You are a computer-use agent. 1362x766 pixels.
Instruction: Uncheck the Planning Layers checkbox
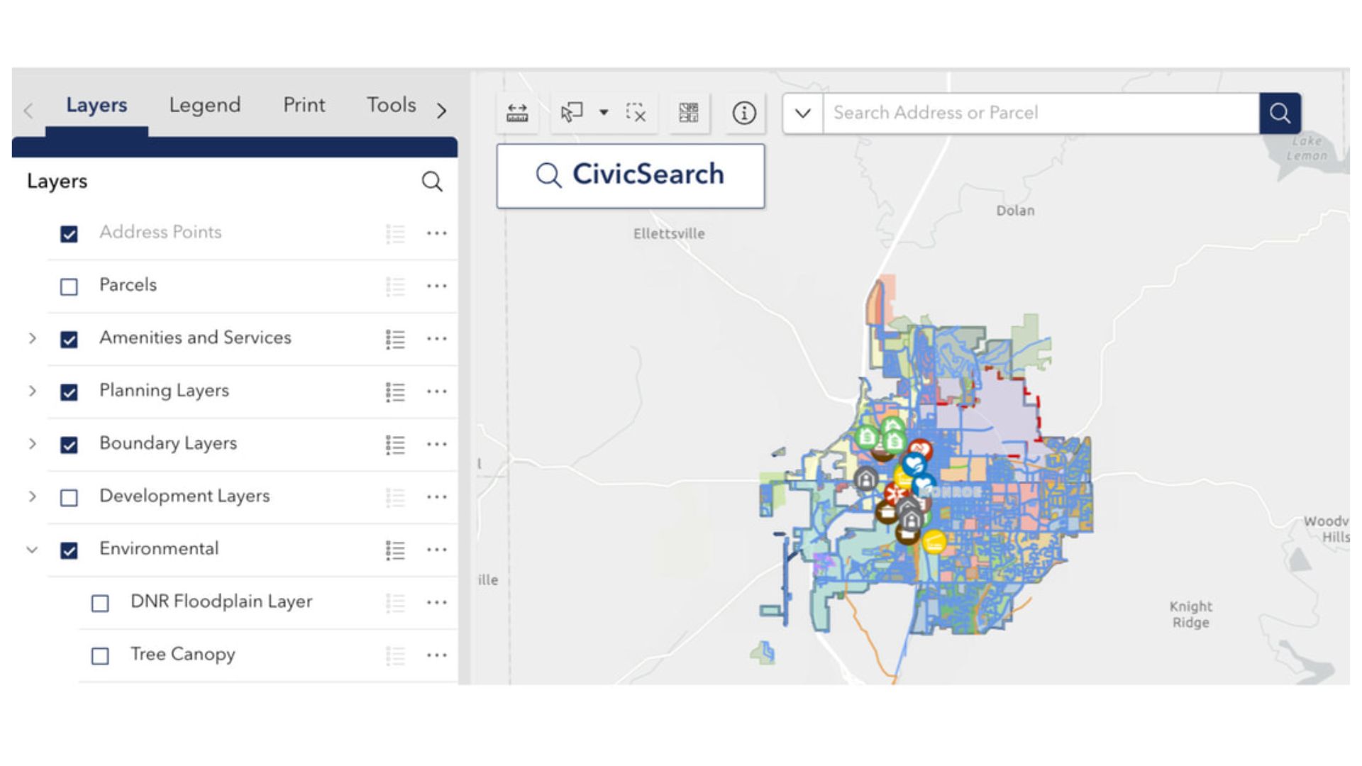[x=69, y=392]
